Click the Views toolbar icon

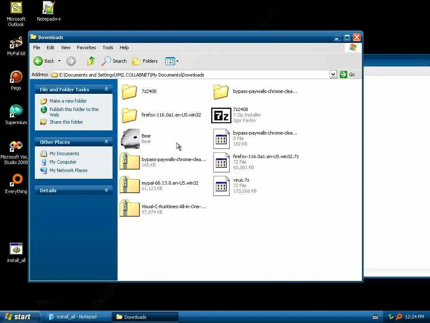click(x=170, y=61)
